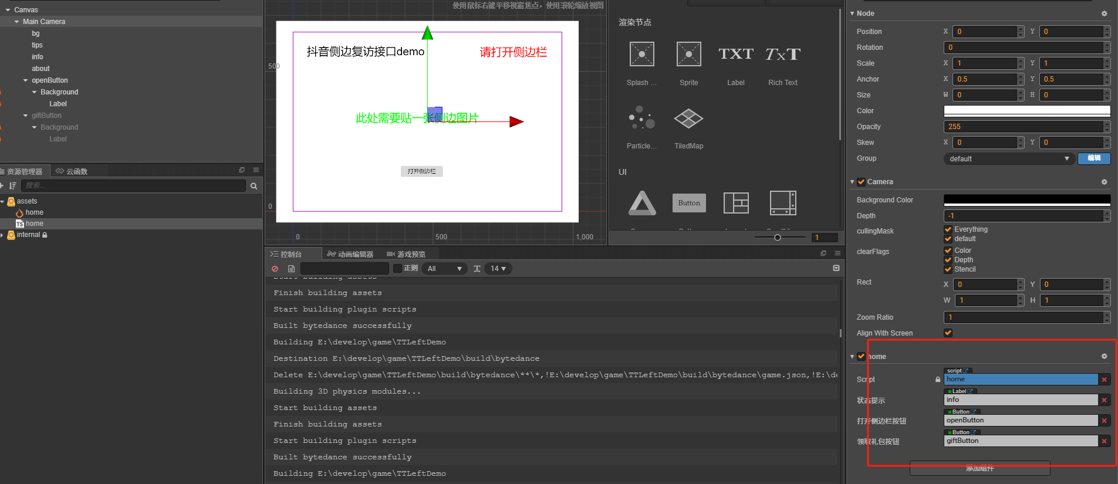
Task: Choose the Label TXT node icon
Action: coord(736,54)
